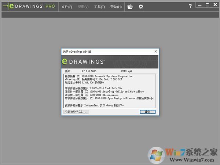
Task: Minimize the eDrawings Pro window
Action: pos(199,5)
